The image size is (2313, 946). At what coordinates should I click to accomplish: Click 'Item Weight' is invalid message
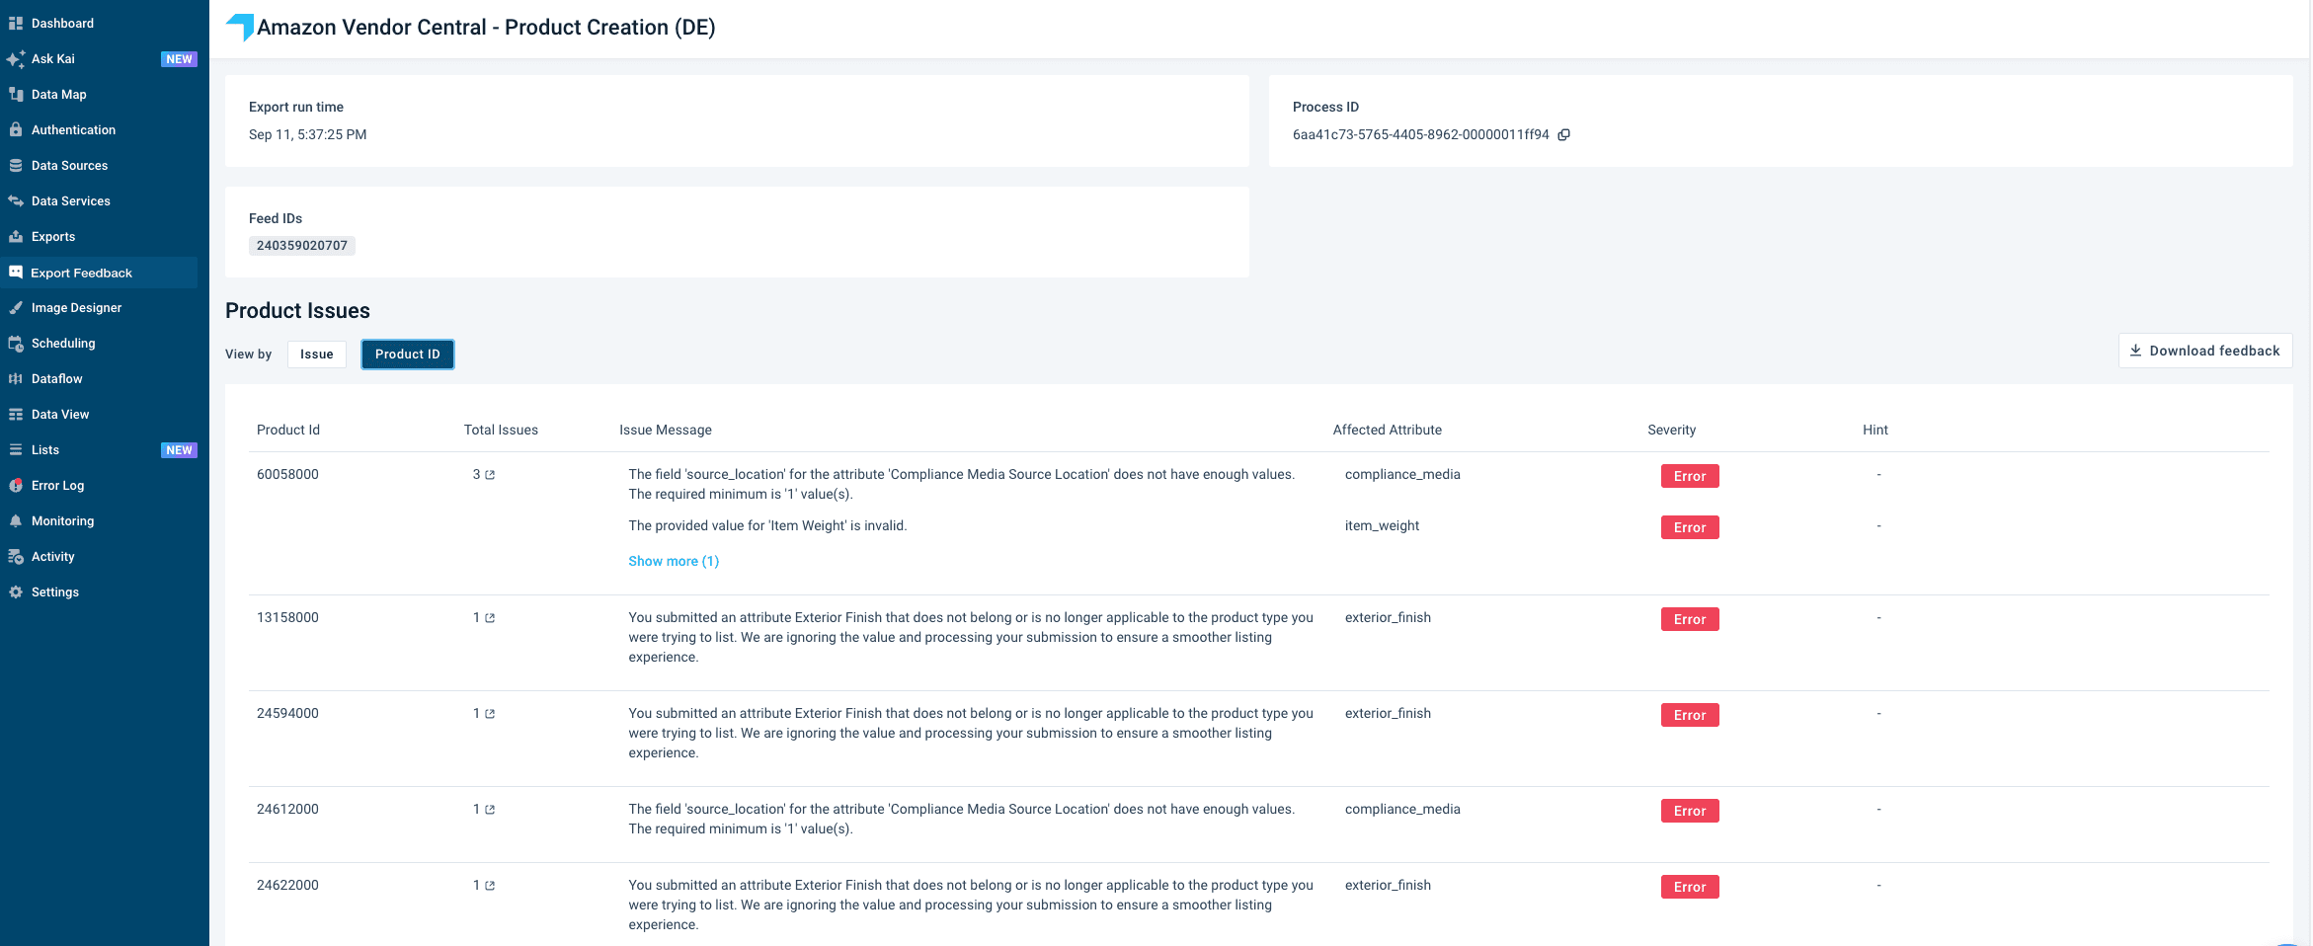(767, 526)
